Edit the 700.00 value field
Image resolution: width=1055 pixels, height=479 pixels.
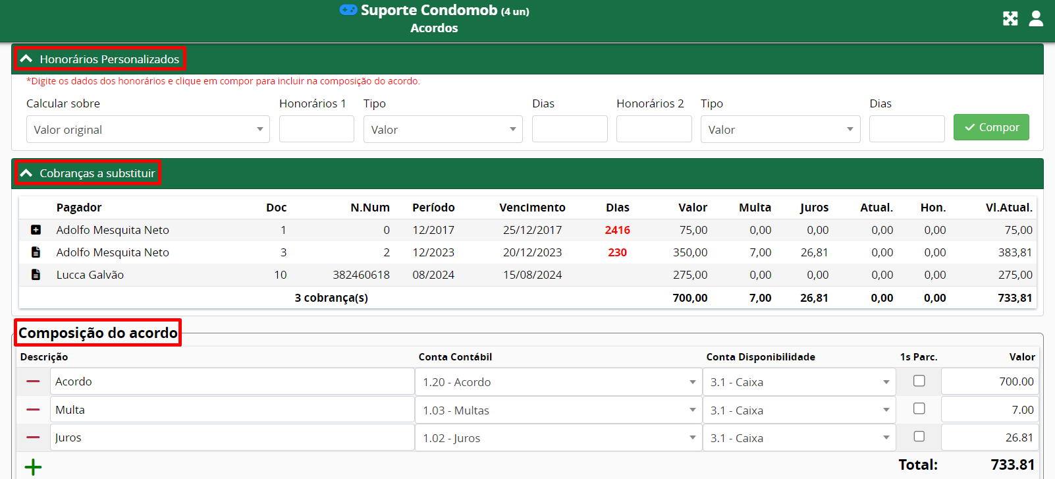(990, 381)
